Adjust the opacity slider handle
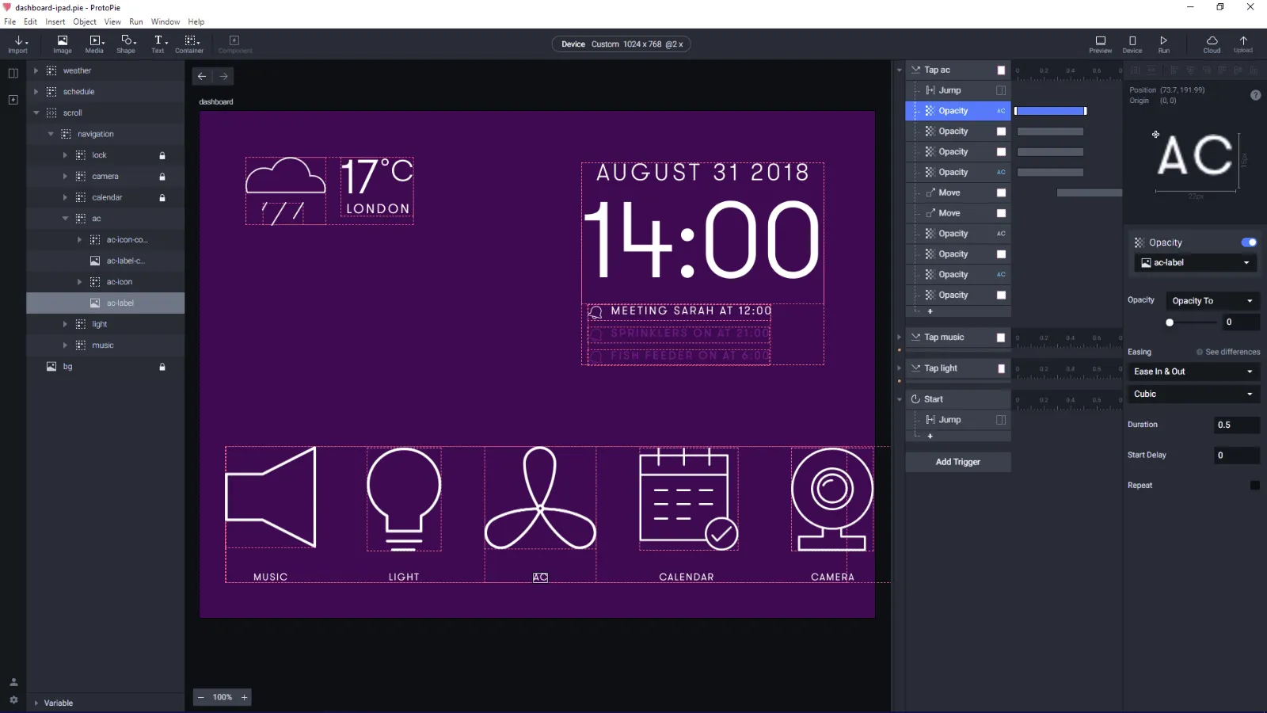Image resolution: width=1267 pixels, height=713 pixels. (x=1170, y=322)
